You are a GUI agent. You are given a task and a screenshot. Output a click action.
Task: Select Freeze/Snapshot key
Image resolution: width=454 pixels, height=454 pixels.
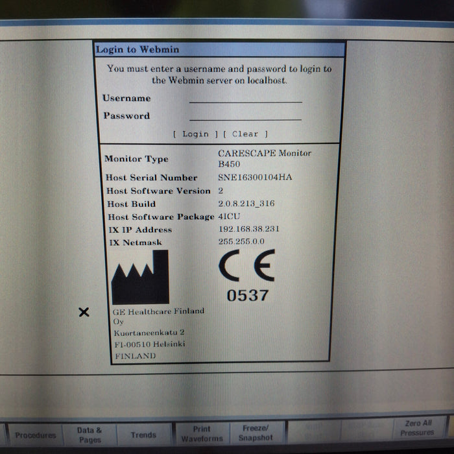[x=256, y=433]
